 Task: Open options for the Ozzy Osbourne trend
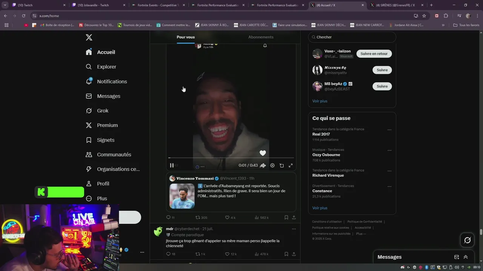(x=389, y=150)
